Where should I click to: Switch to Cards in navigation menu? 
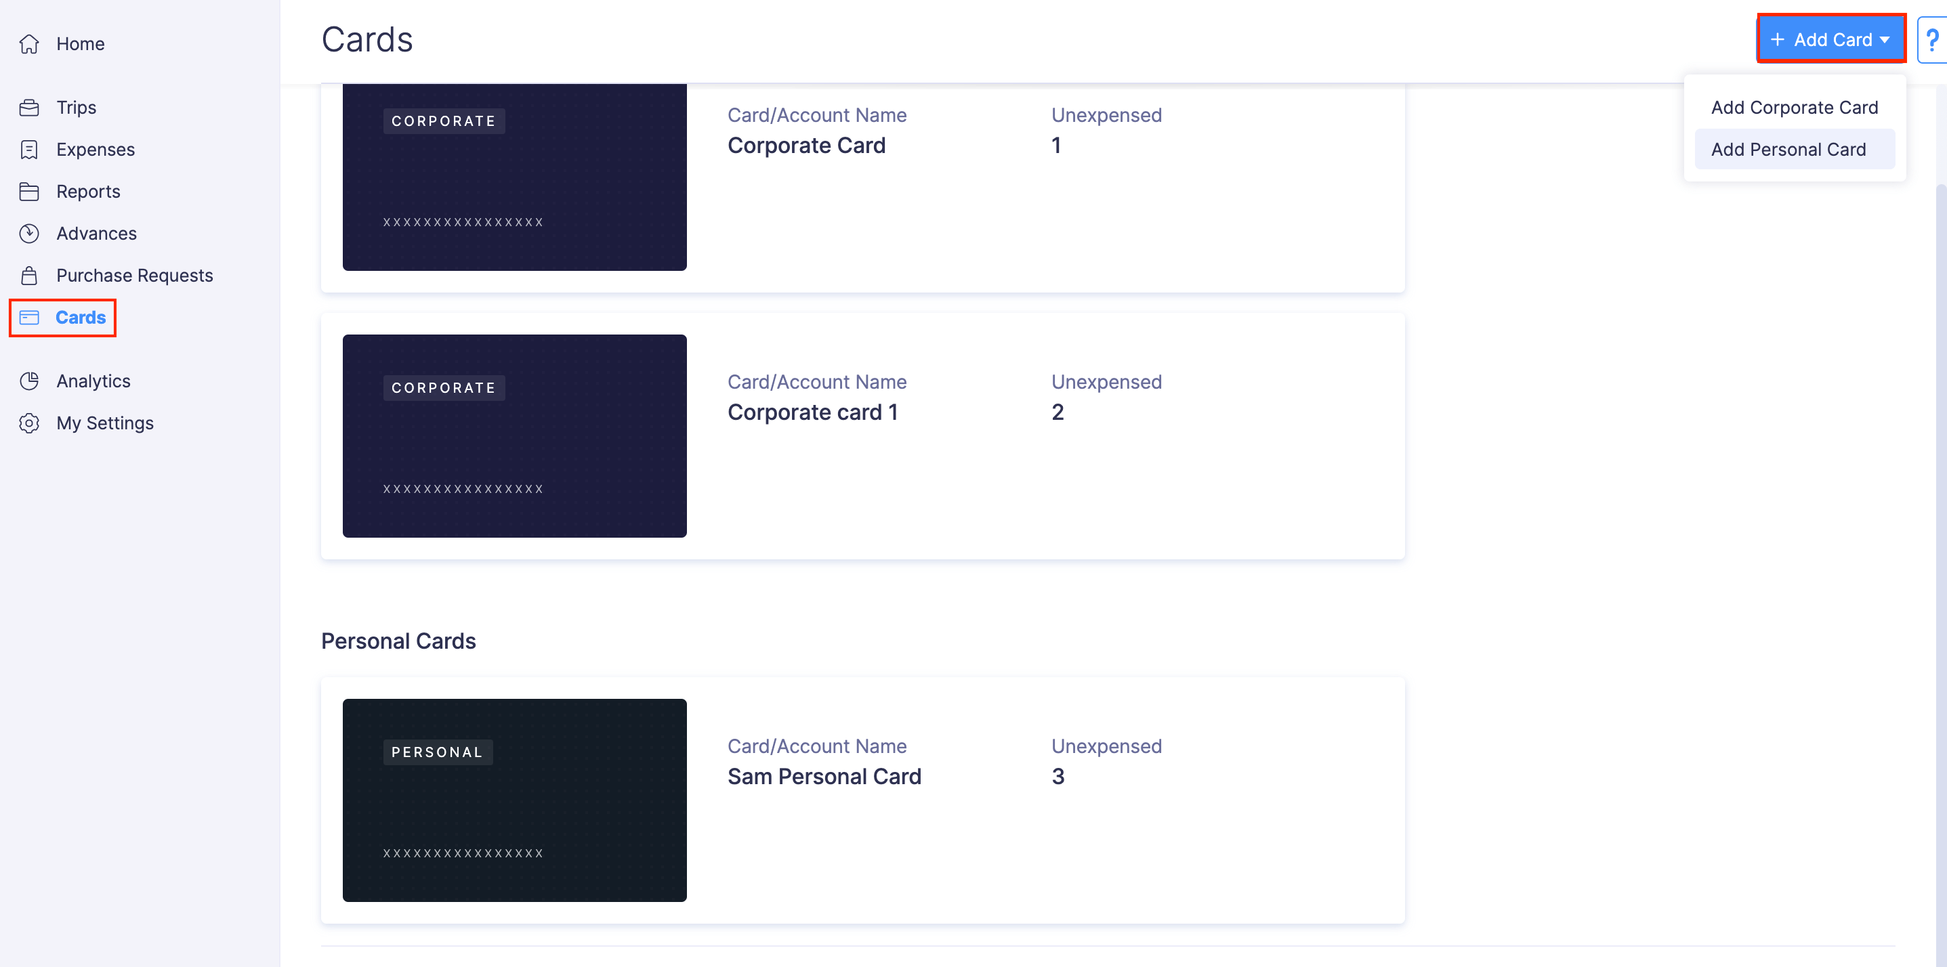pyautogui.click(x=81, y=318)
